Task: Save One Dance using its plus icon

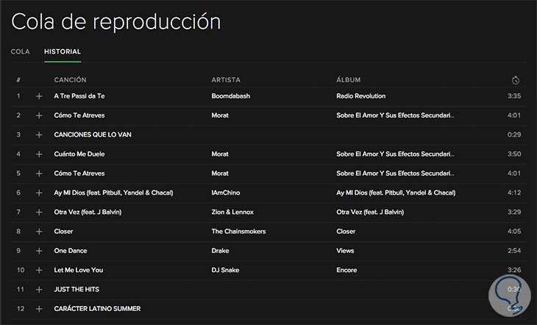Action: tap(40, 251)
